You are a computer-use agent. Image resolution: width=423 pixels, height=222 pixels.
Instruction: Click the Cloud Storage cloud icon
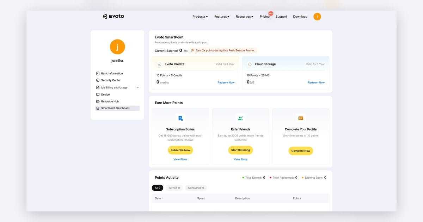click(250, 64)
